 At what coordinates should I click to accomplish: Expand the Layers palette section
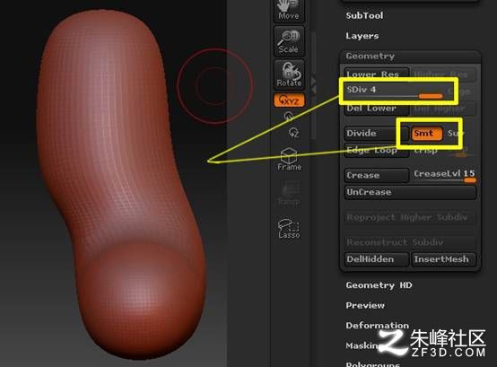point(362,36)
